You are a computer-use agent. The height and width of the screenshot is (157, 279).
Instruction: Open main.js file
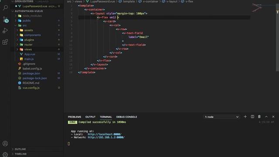point(29,59)
